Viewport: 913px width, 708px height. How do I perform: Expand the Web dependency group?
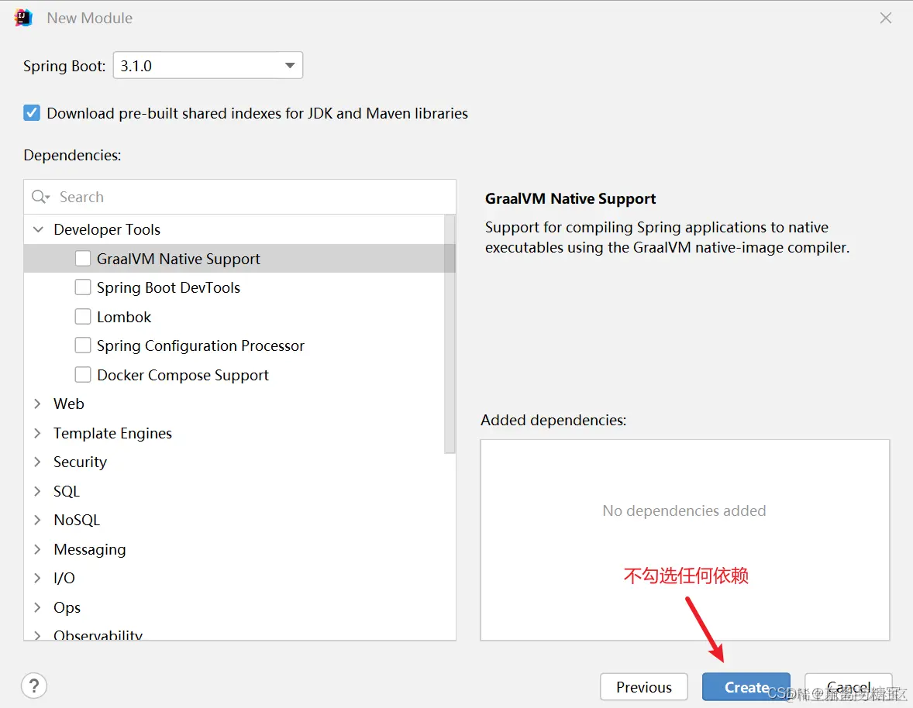[38, 404]
